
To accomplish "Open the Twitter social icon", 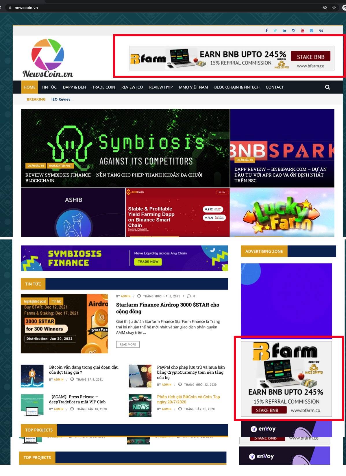I will click(275, 30).
